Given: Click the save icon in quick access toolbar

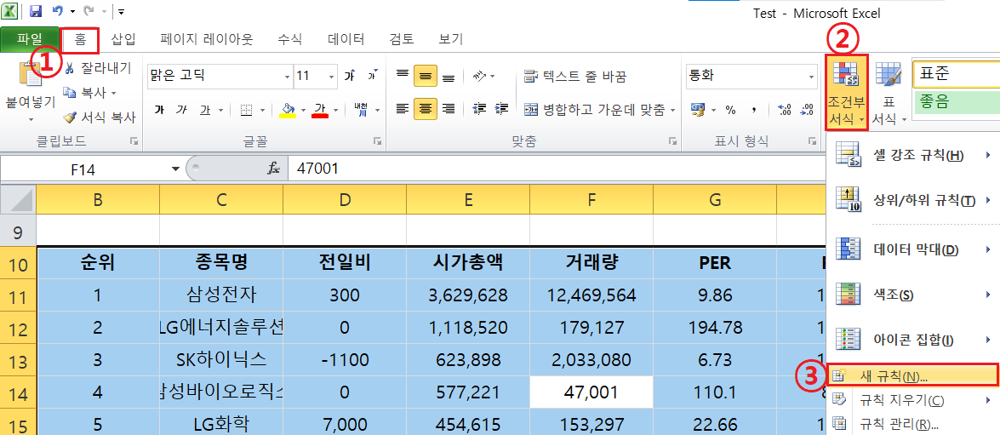Looking at the screenshot, I should [36, 11].
